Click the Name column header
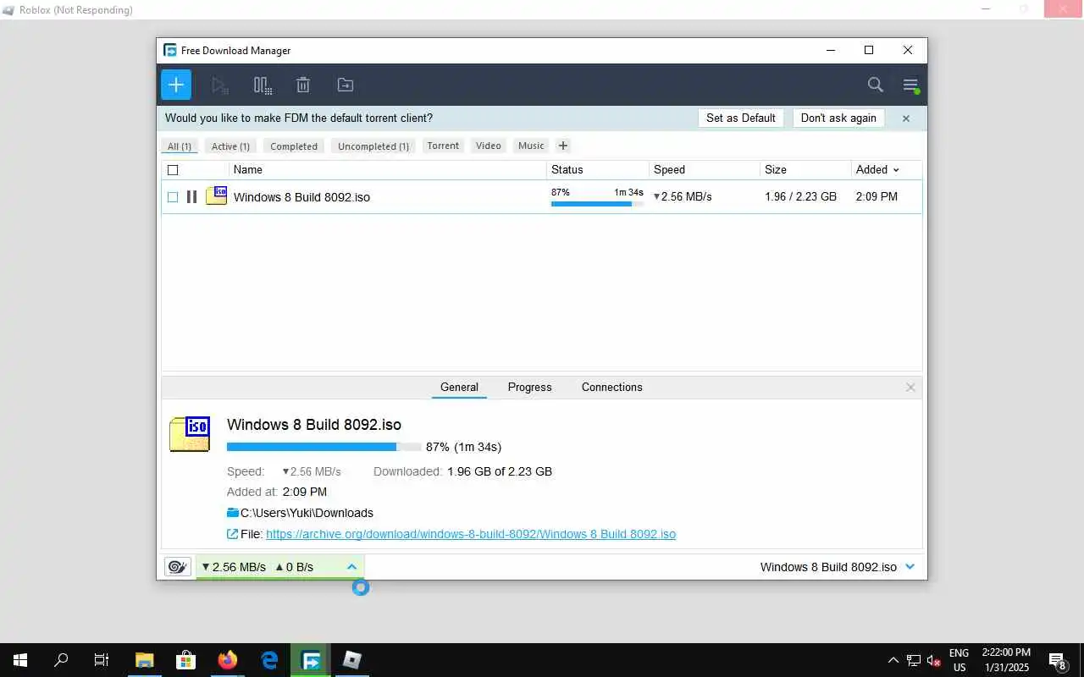1084x677 pixels. (x=388, y=169)
